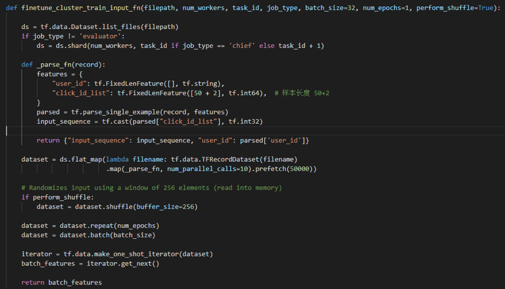
Task: Click the 'evaluator' string literal
Action: point(100,36)
